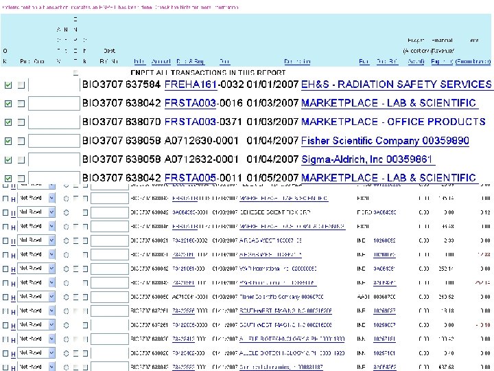494x371 pixels.
Task: Click note field in Sigma-Aldrich row
Action: click(54, 159)
